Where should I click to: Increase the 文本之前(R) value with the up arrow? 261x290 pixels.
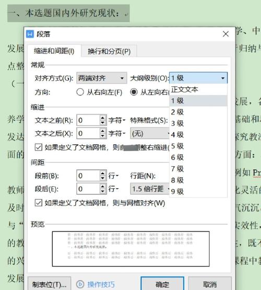click(x=103, y=118)
